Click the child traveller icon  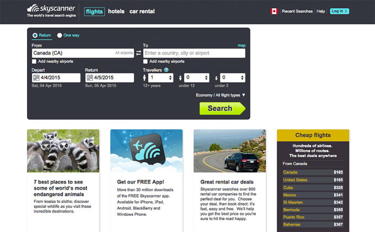180,78
